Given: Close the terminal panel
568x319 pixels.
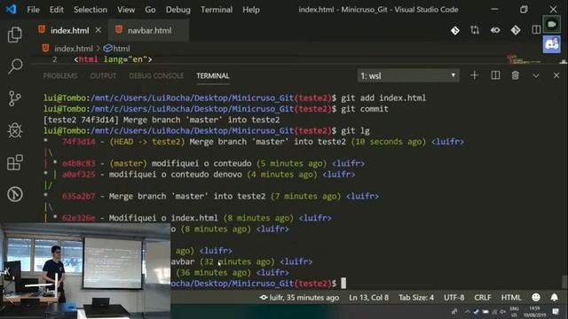Looking at the screenshot, I should click(x=556, y=75).
